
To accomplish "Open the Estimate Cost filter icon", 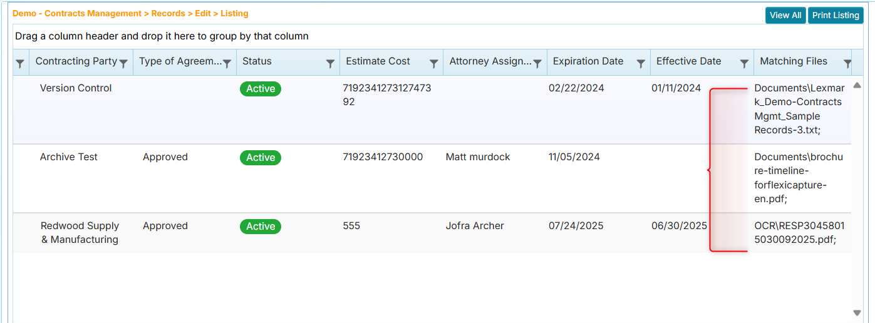I will pos(433,63).
